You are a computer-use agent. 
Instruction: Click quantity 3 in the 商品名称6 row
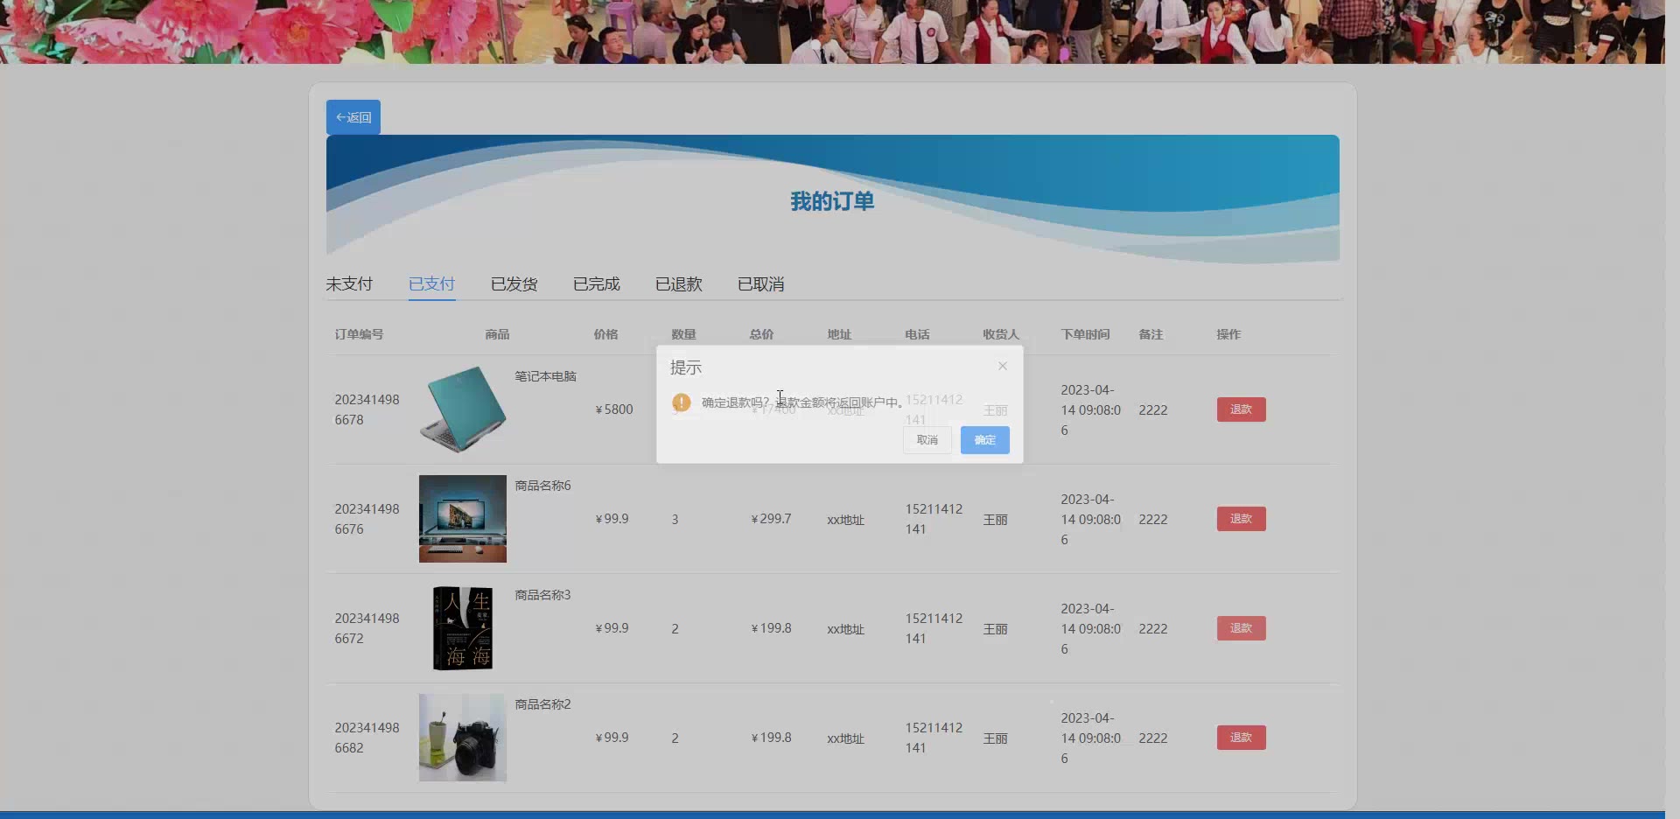675,520
